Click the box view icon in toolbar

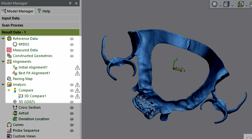point(226,4)
